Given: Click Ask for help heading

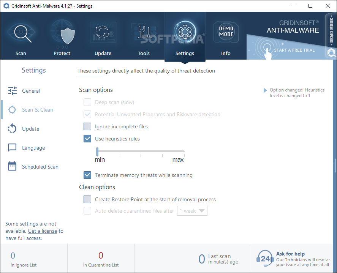Looking at the screenshot, I should pyautogui.click(x=290, y=254).
